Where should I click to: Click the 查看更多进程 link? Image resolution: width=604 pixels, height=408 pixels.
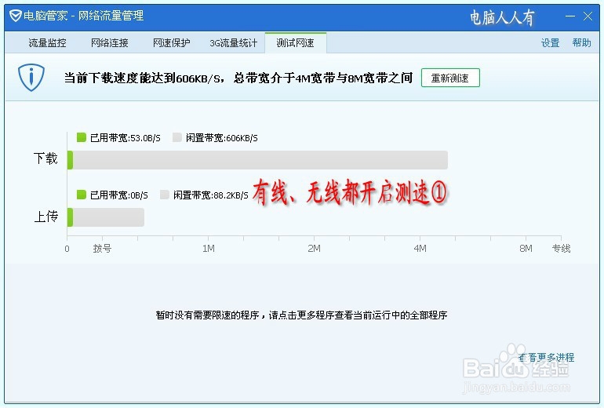click(546, 358)
